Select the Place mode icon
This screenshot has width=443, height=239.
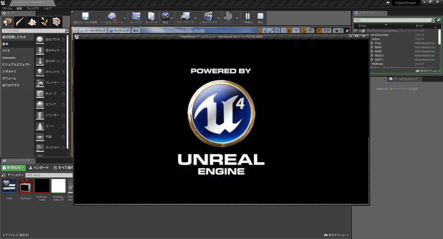pyautogui.click(x=7, y=22)
